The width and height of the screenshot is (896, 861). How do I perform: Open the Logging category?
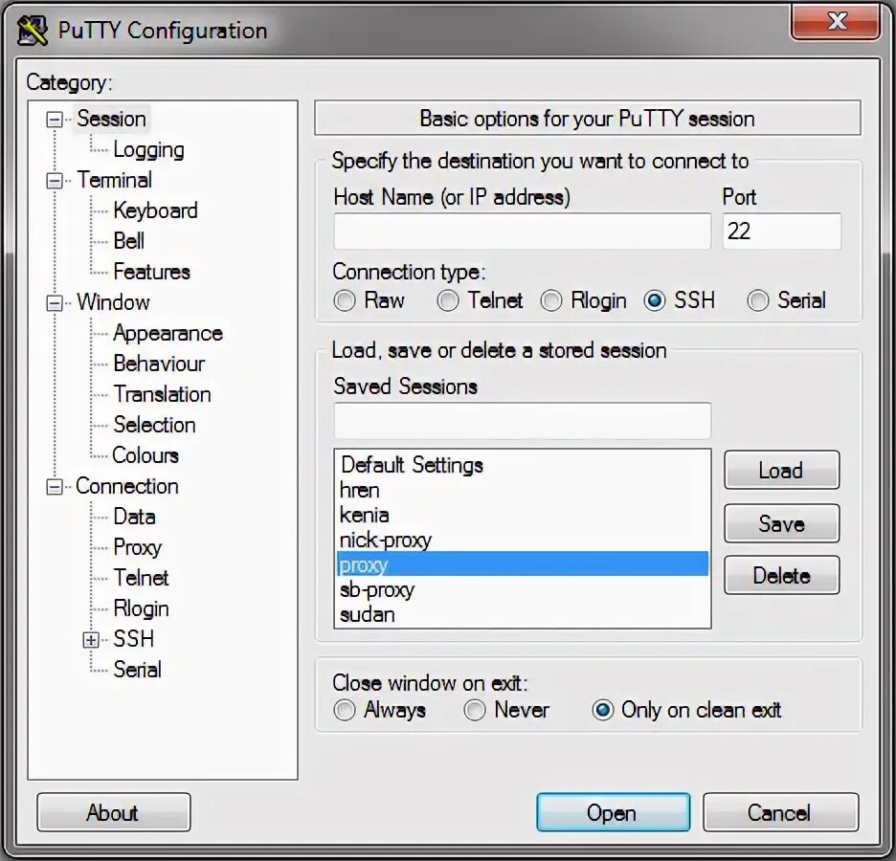148,149
